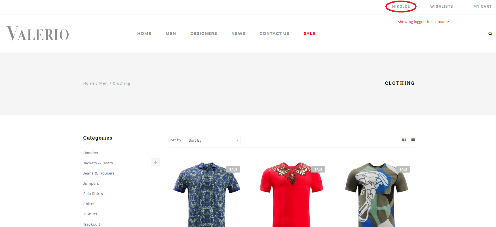Go to the Sale section
Screen dimensions: 496x227
click(309, 33)
